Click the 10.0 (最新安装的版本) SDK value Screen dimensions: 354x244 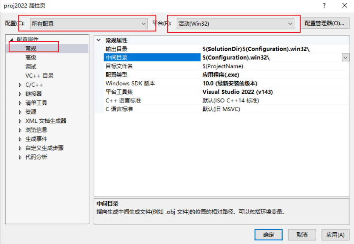(230, 83)
